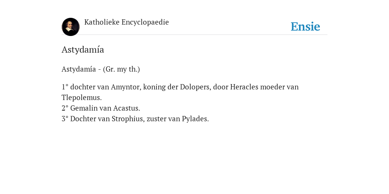Image resolution: width=389 pixels, height=194 pixels.
Task: Click the round author portrait avatar
Action: [71, 27]
